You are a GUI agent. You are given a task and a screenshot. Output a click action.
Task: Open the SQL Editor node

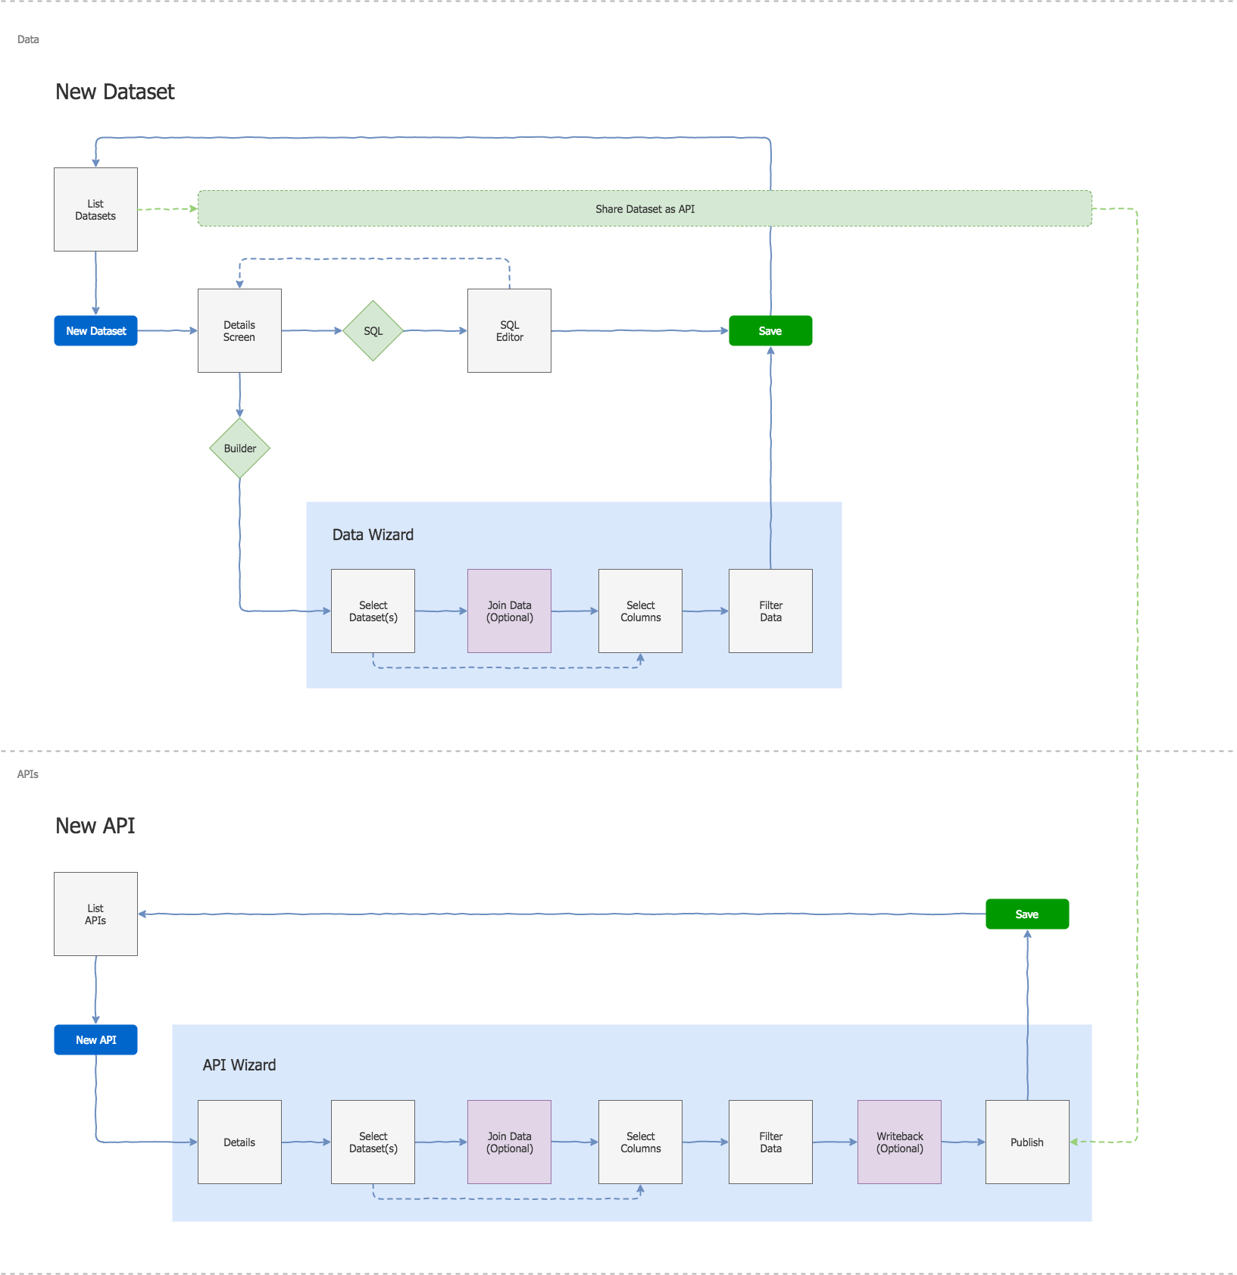(508, 330)
